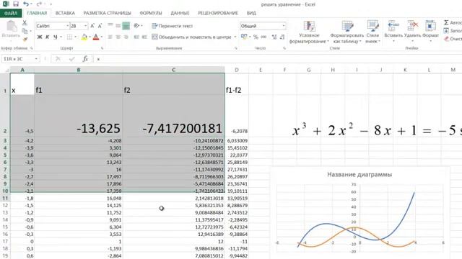Expand the Name Box dropdown

point(36,59)
